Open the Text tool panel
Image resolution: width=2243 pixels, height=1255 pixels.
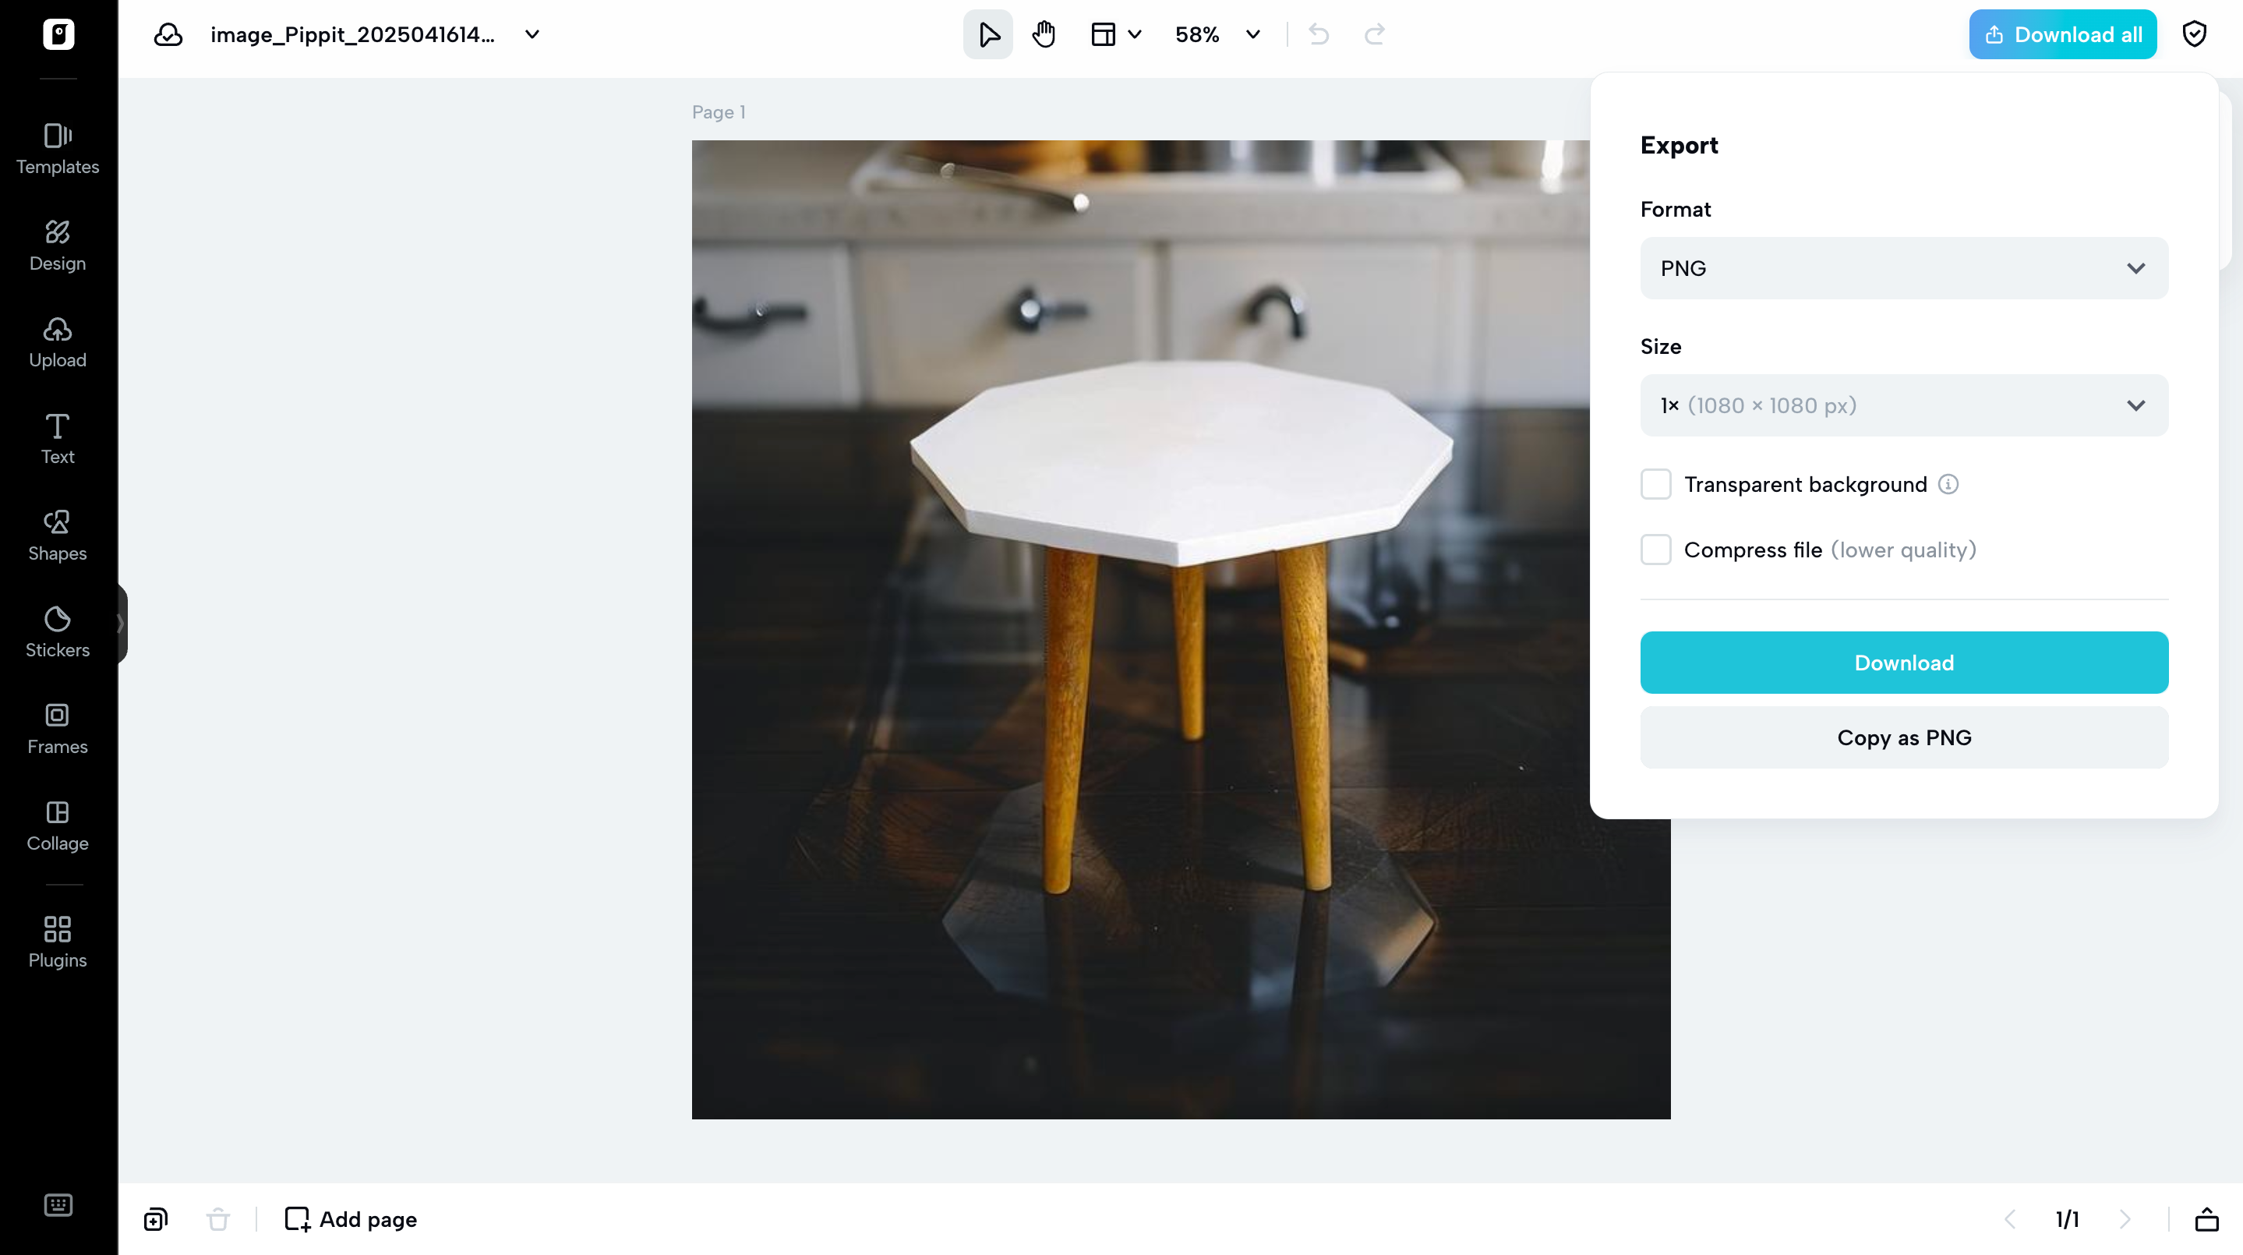58,438
